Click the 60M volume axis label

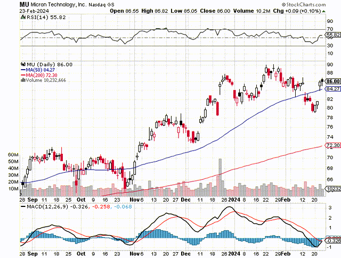click(13, 155)
